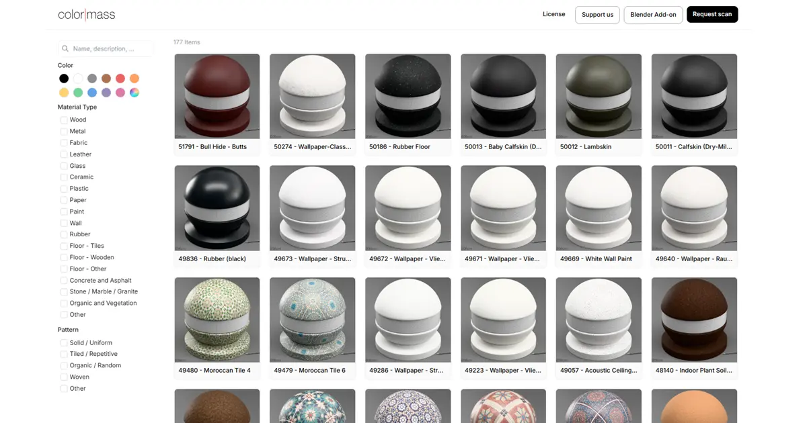Filter by gray color swatch
Image resolution: width=807 pixels, height=423 pixels.
coord(92,79)
